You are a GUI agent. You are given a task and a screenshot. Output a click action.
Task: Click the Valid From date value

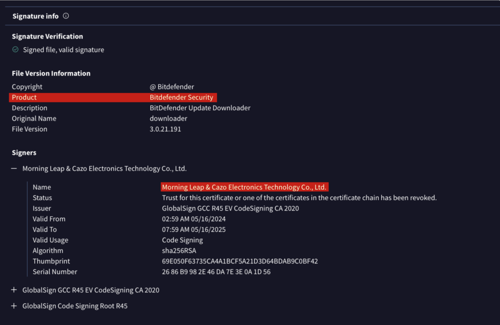(x=194, y=219)
